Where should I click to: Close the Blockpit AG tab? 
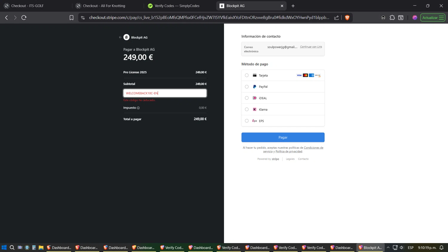[282, 6]
